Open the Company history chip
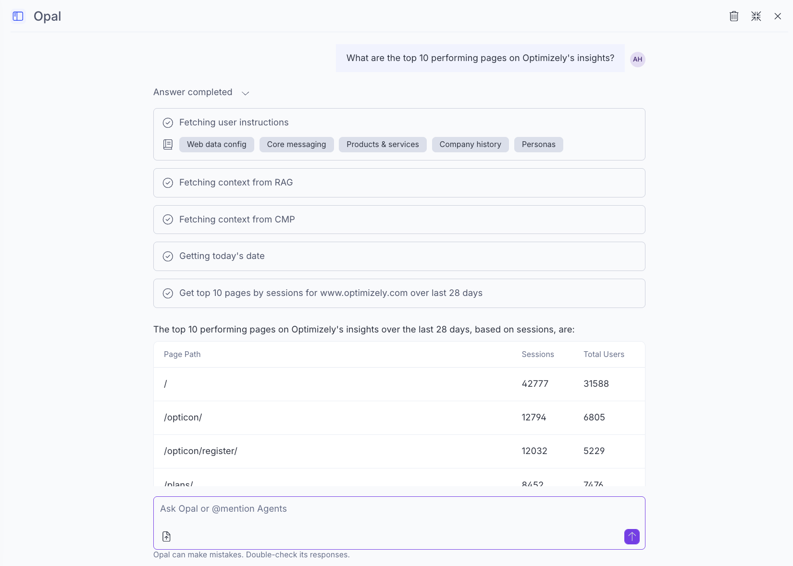Viewport: 793px width, 566px height. point(471,145)
